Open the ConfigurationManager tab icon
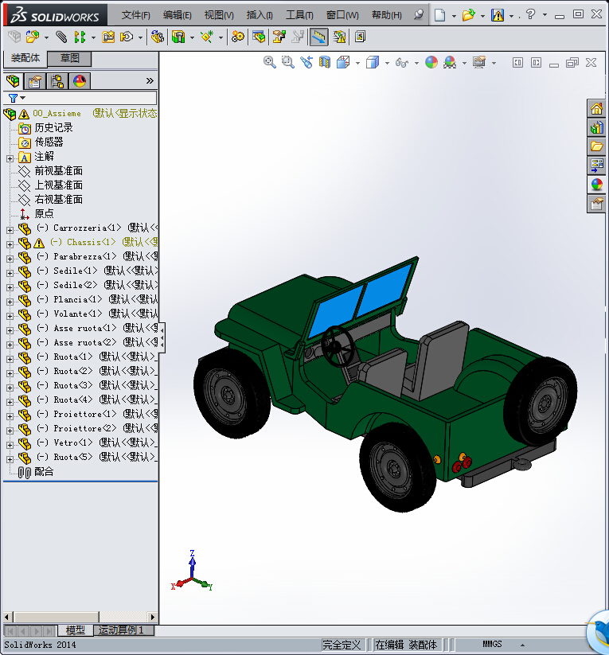The height and width of the screenshot is (655, 609). point(57,81)
